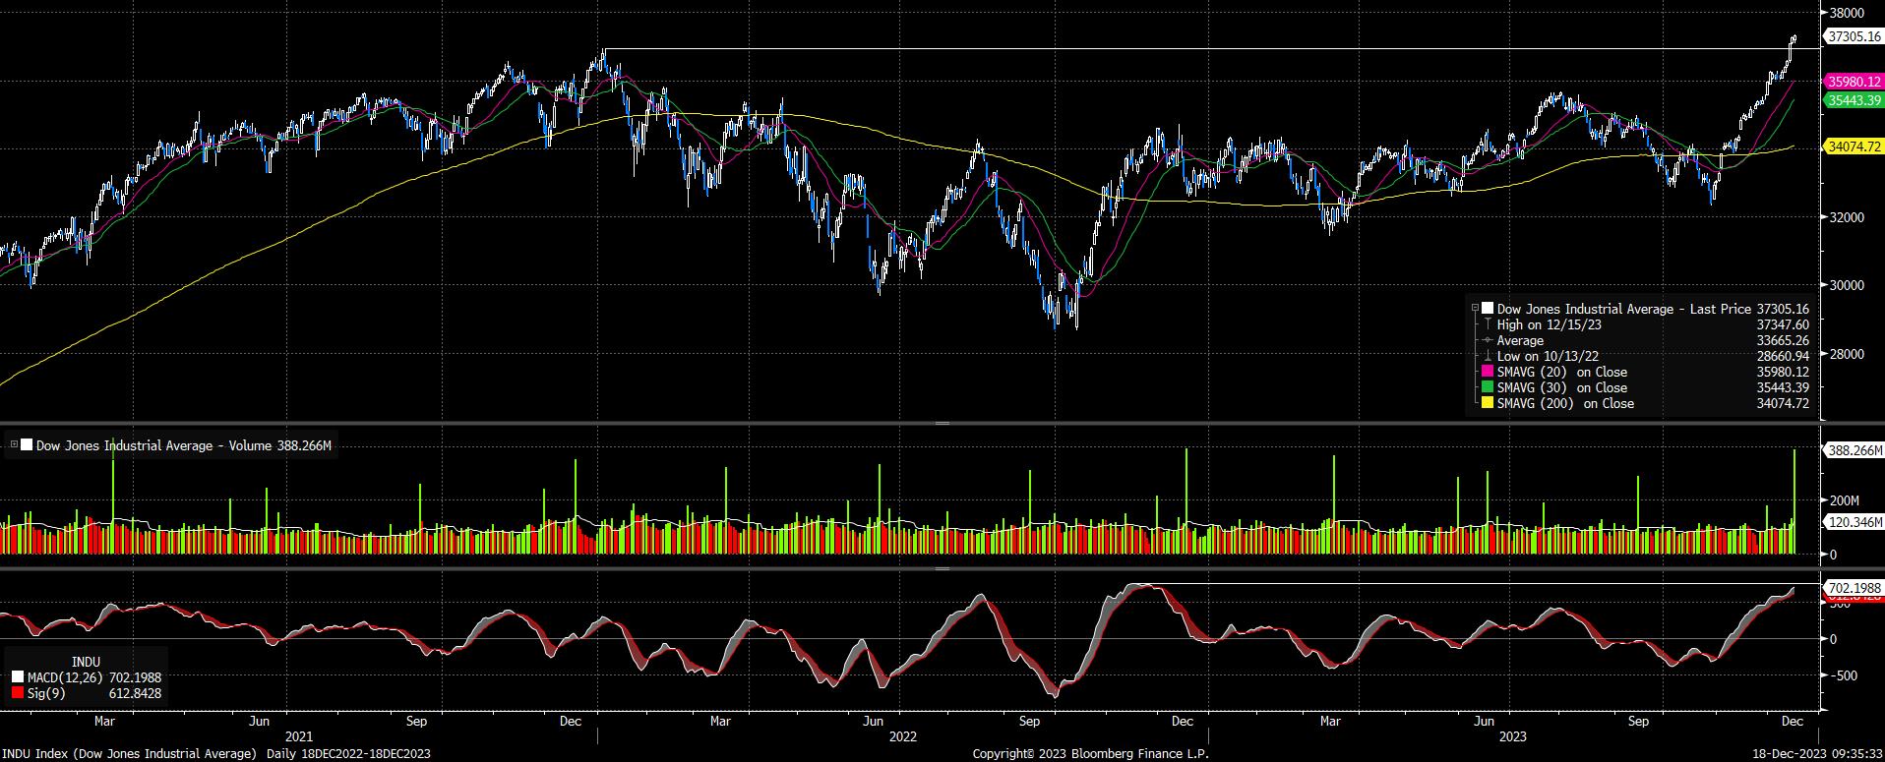Screen dimensions: 1885x762
Task: Click the 2022 year label on time axis
Action: click(902, 736)
